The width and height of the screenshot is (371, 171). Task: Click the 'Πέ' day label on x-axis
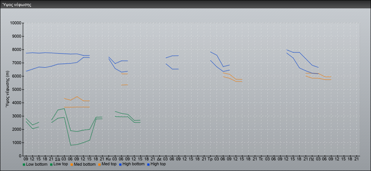pos(312,159)
